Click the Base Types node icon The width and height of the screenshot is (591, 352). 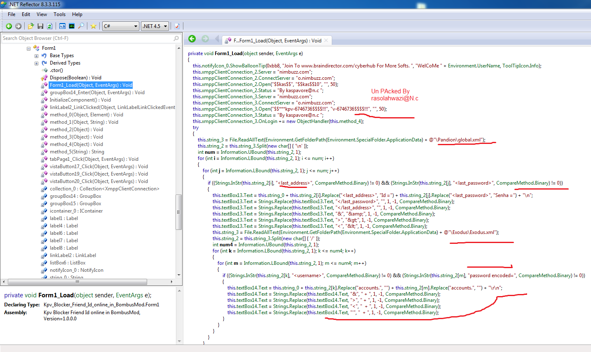44,56
